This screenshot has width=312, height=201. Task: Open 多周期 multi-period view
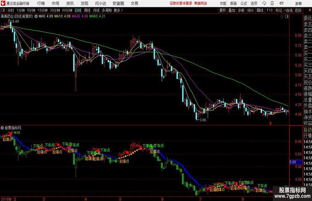click(x=106, y=10)
